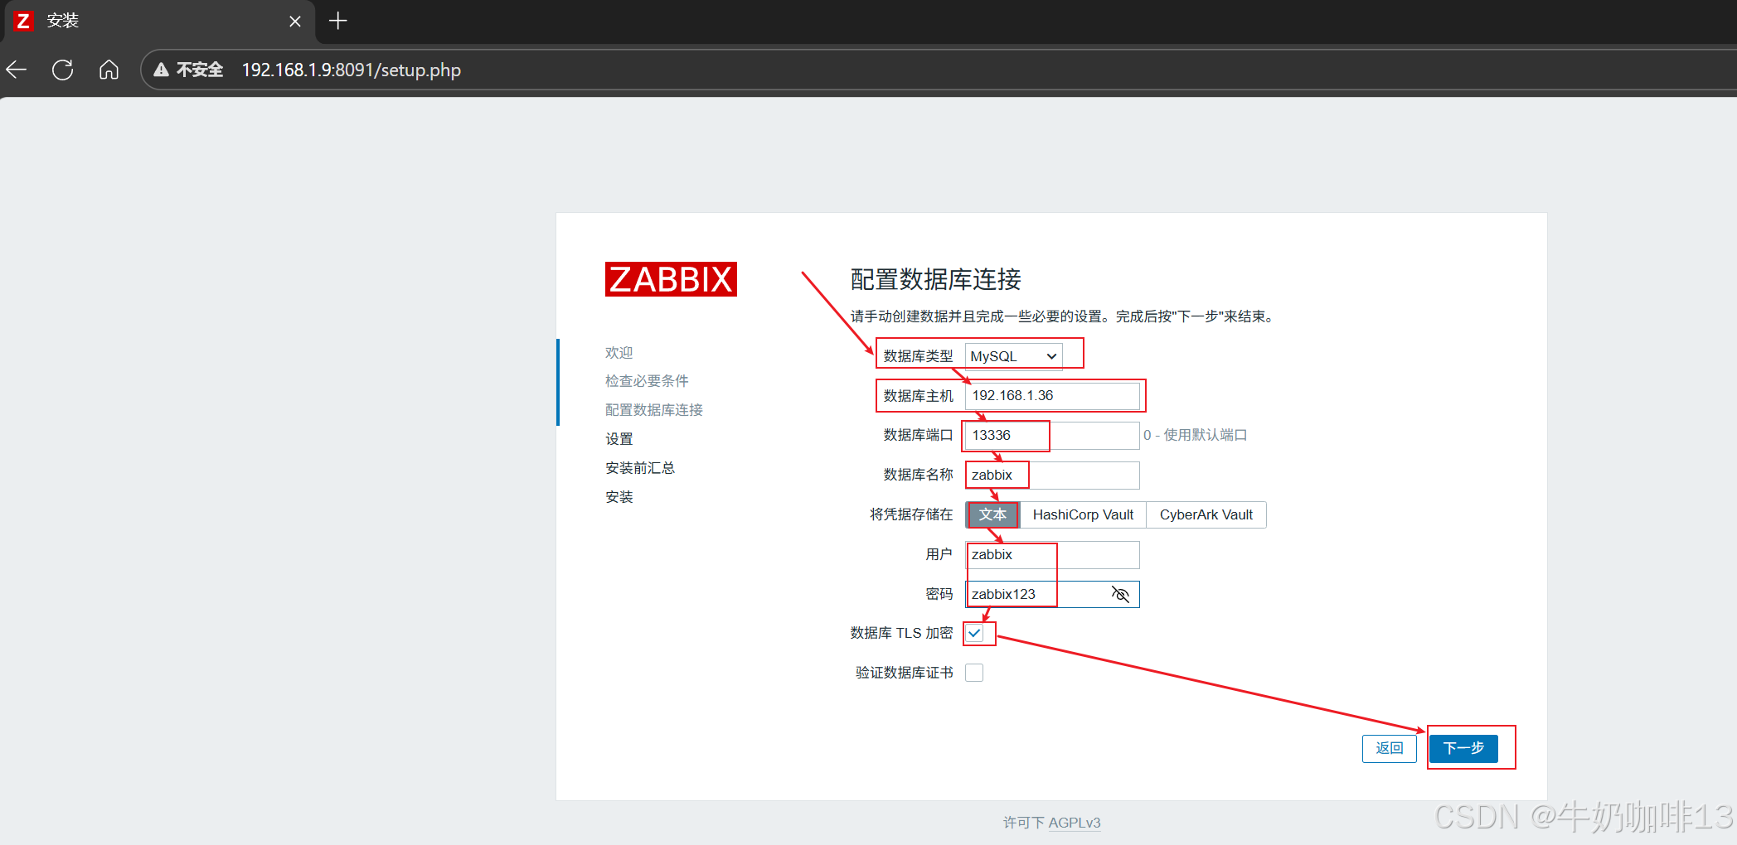1737x845 pixels.
Task: Open the 数据库类型 MySQL dropdown
Action: pos(1013,356)
